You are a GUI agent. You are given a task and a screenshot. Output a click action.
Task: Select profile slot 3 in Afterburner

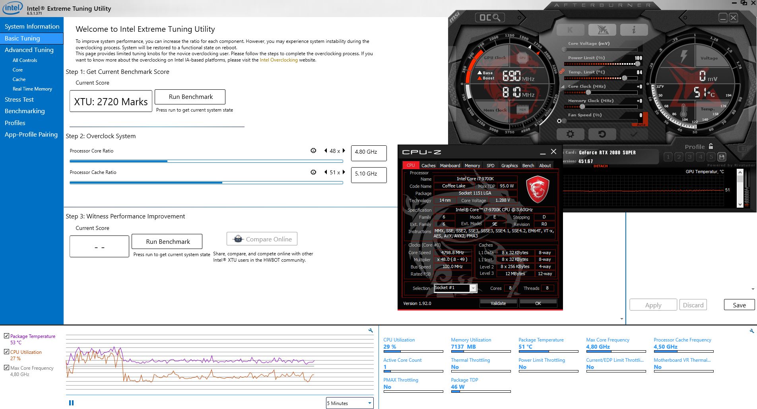pos(689,157)
